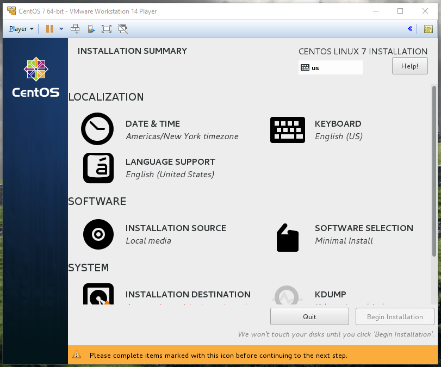Open the VMware library icon
441x367 pixels.
point(428,29)
